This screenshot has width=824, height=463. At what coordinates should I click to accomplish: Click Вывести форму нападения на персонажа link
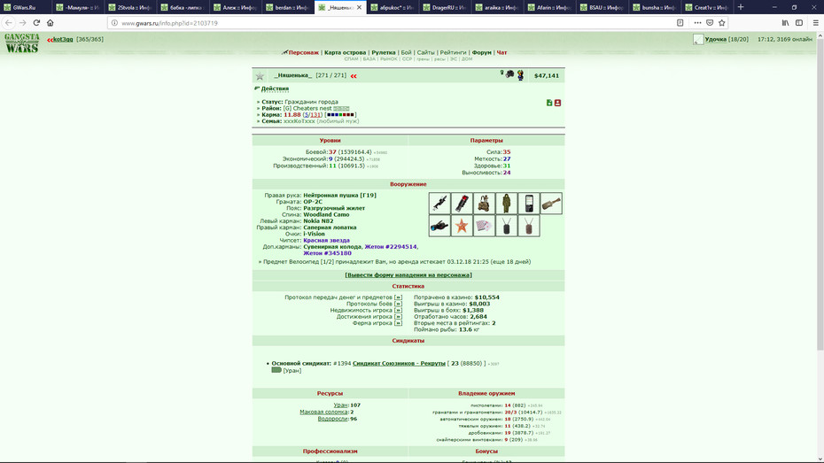408,275
